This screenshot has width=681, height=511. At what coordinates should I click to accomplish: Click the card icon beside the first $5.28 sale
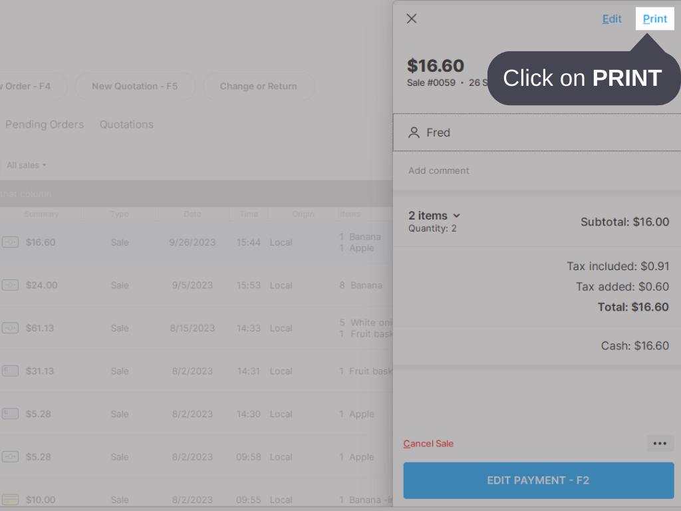(x=10, y=413)
